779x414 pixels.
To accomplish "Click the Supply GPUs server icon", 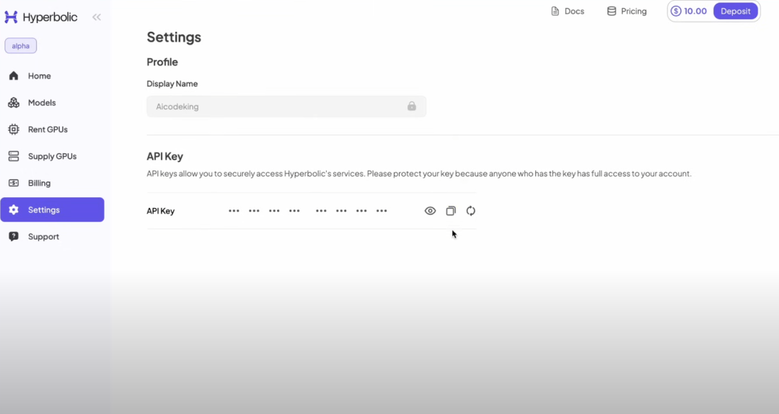I will click(14, 156).
